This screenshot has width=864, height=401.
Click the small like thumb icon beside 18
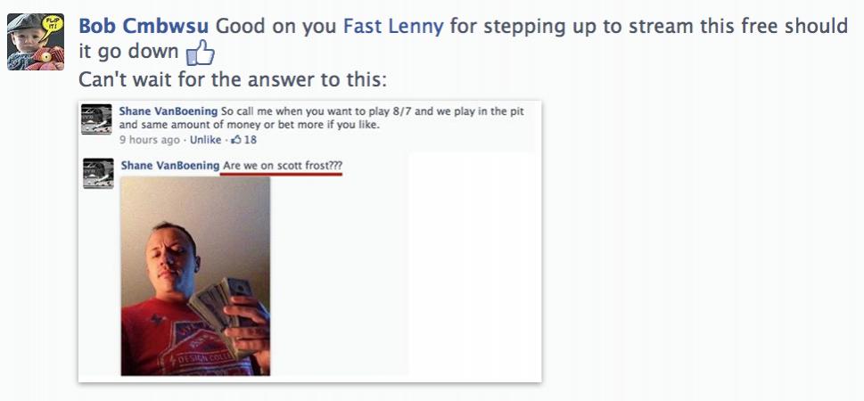point(236,140)
